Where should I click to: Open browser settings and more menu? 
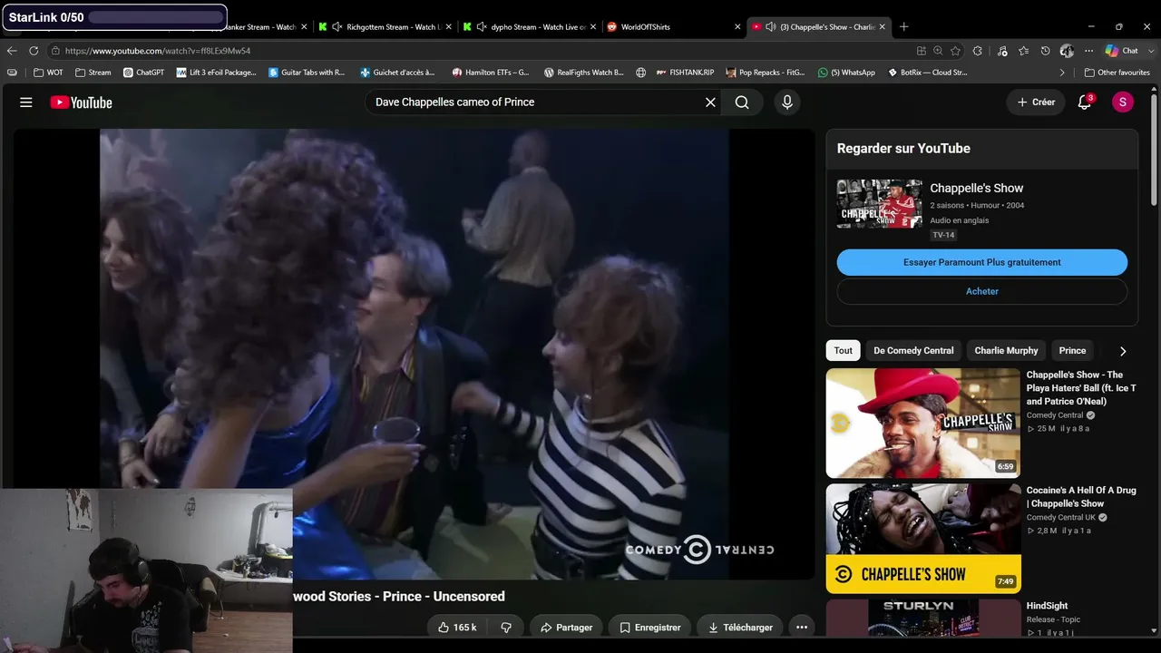tap(1088, 51)
